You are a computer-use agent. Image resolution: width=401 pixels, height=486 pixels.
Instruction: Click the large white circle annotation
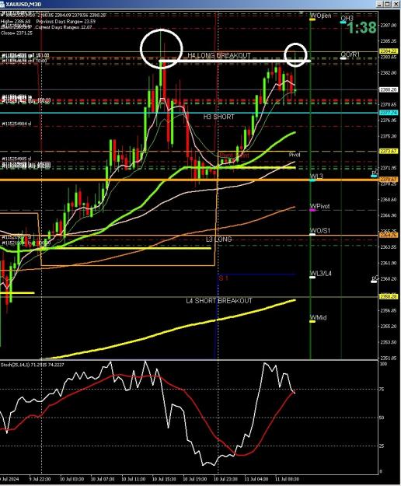[161, 49]
